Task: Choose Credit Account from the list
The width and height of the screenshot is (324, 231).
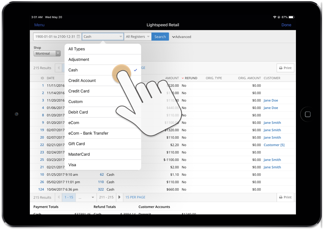Action: [x=103, y=80]
